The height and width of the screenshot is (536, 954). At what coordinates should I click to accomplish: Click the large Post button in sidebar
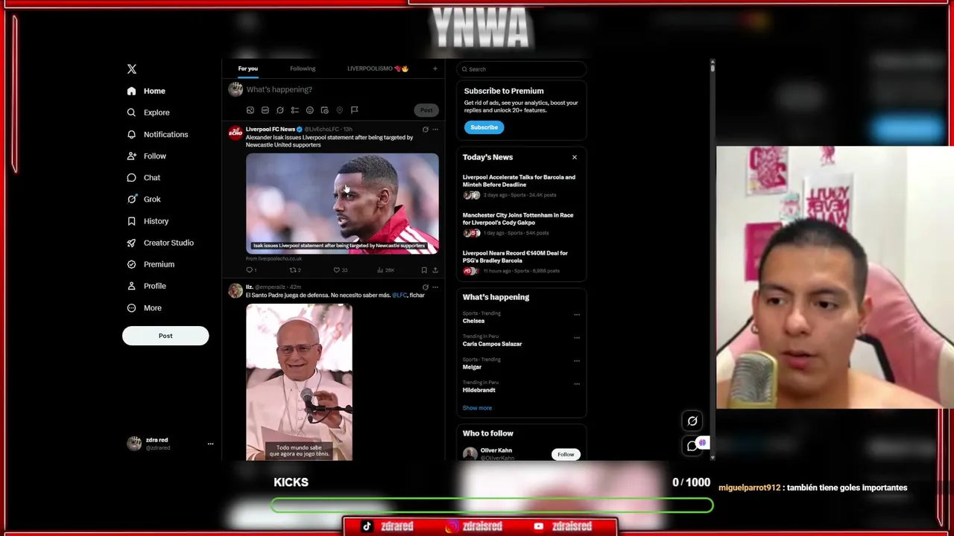click(165, 336)
